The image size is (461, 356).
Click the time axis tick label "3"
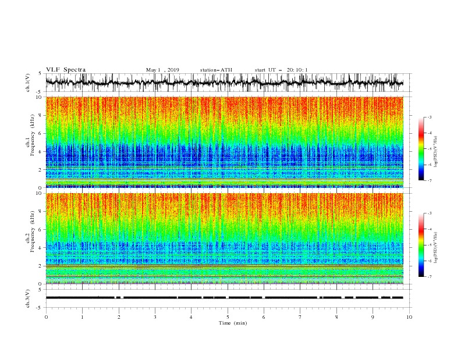click(x=155, y=317)
